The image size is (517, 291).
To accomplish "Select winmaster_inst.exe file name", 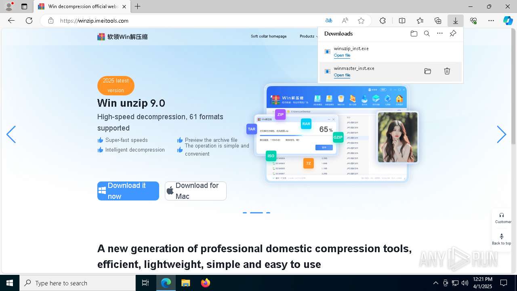I will point(354,68).
